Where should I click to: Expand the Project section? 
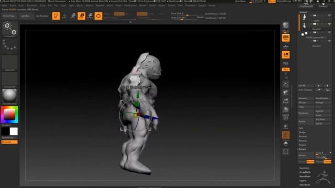(303, 145)
